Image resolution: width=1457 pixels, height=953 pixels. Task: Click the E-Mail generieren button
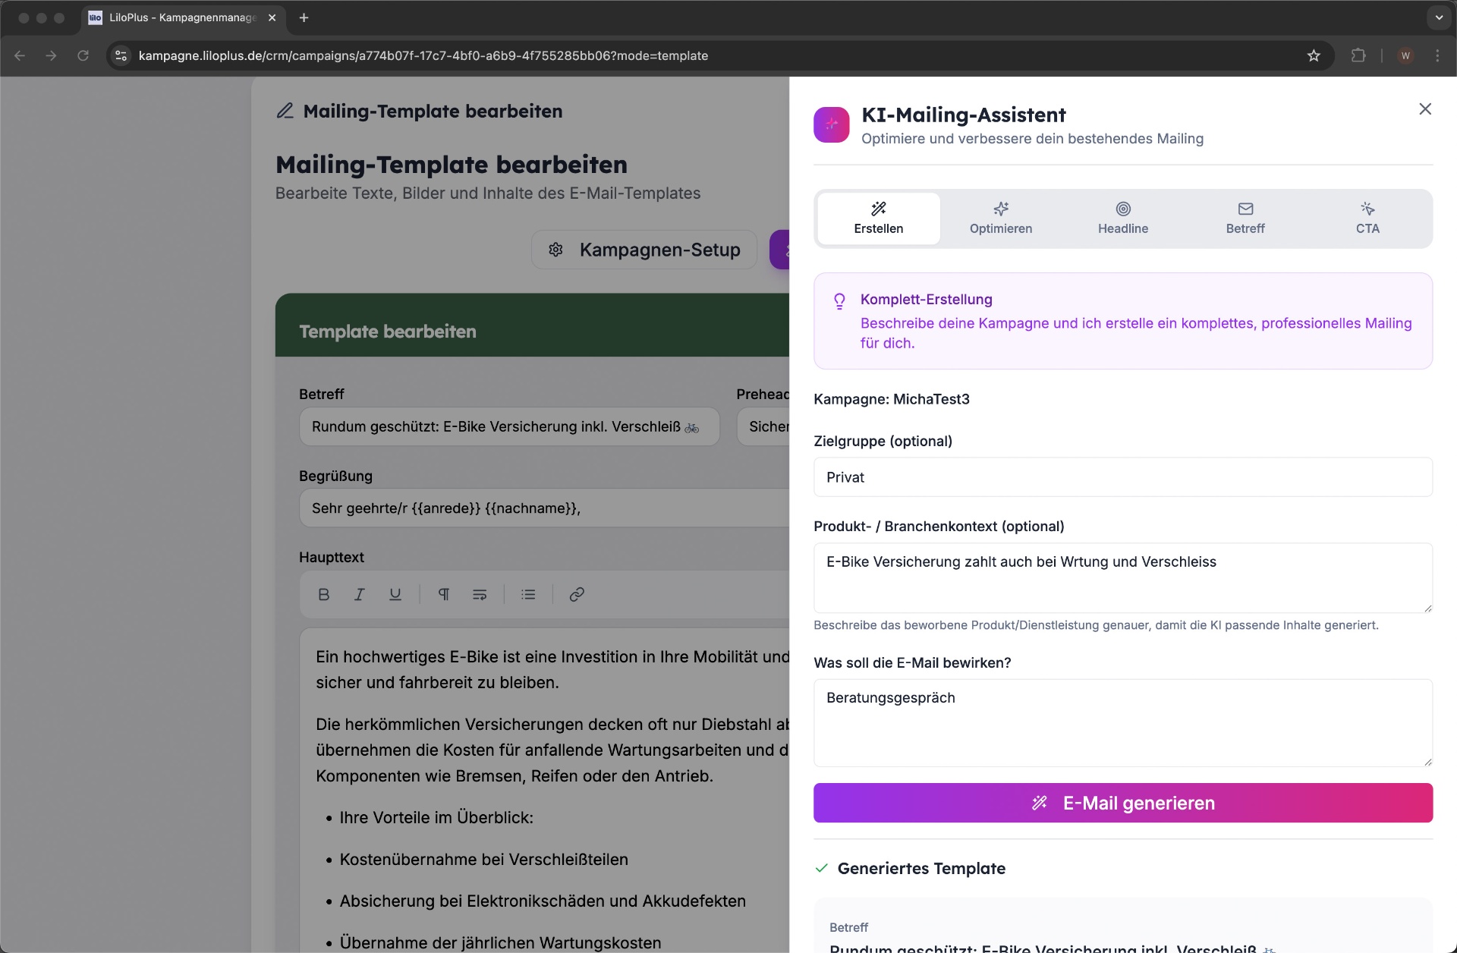coord(1123,803)
